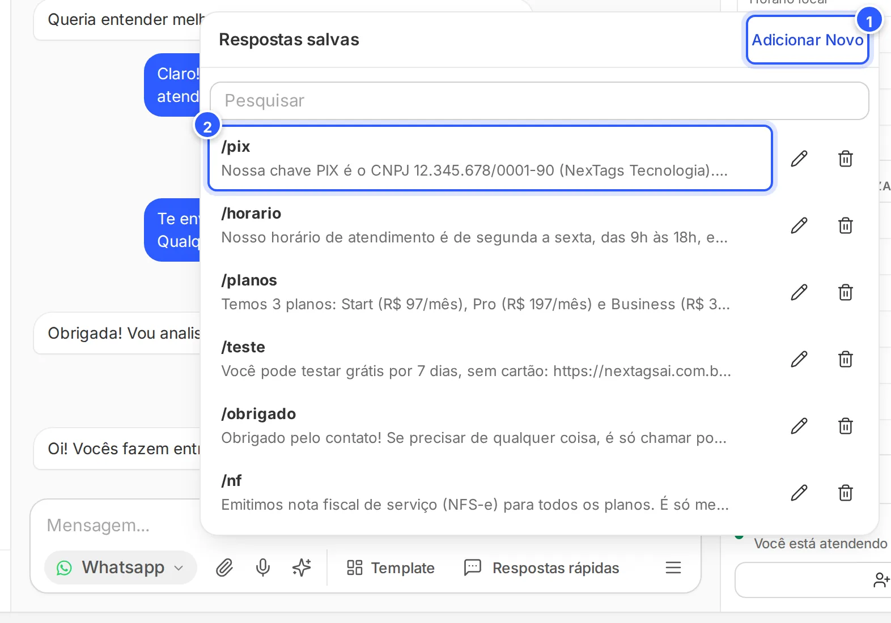This screenshot has width=891, height=623.
Task: Open the hamburger menu in composer toolbar
Action: 673,567
